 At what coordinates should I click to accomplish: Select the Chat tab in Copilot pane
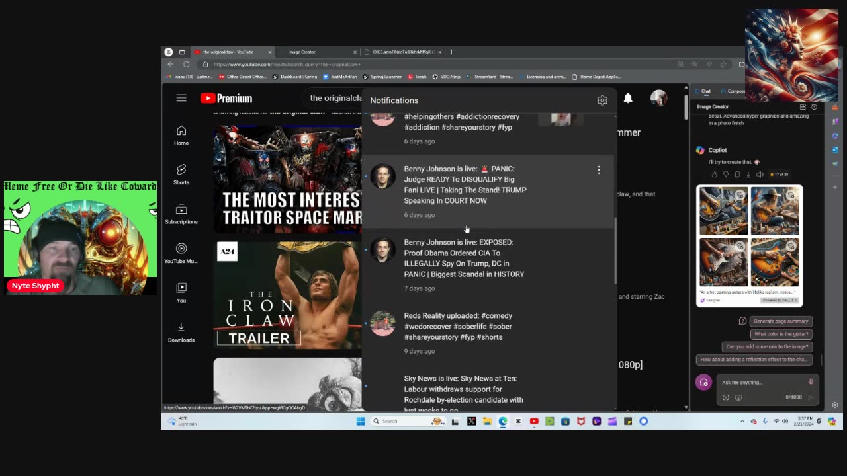click(x=703, y=91)
